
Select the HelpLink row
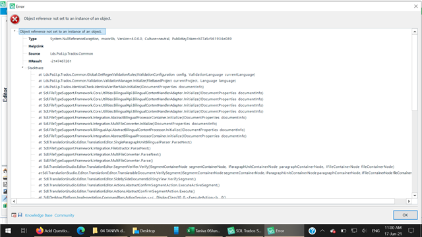36,46
